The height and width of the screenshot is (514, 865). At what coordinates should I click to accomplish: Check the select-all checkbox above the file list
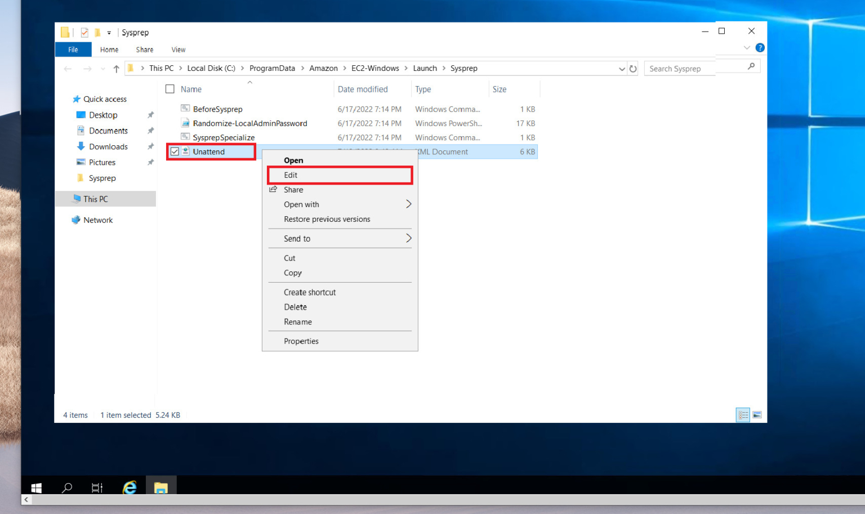tap(170, 89)
